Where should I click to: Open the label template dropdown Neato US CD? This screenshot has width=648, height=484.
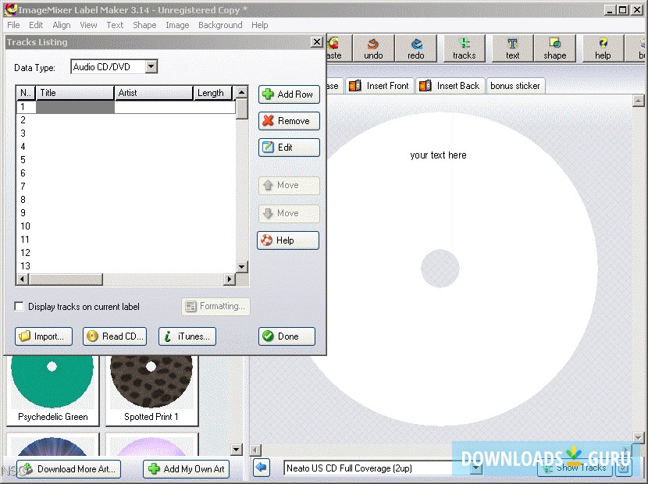click(x=476, y=468)
